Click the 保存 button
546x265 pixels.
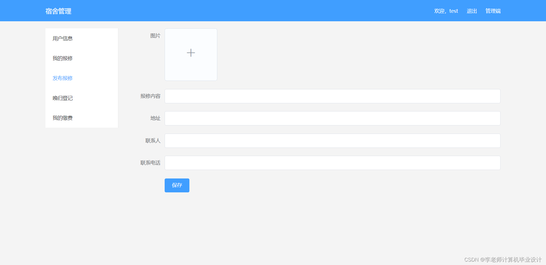tap(177, 185)
